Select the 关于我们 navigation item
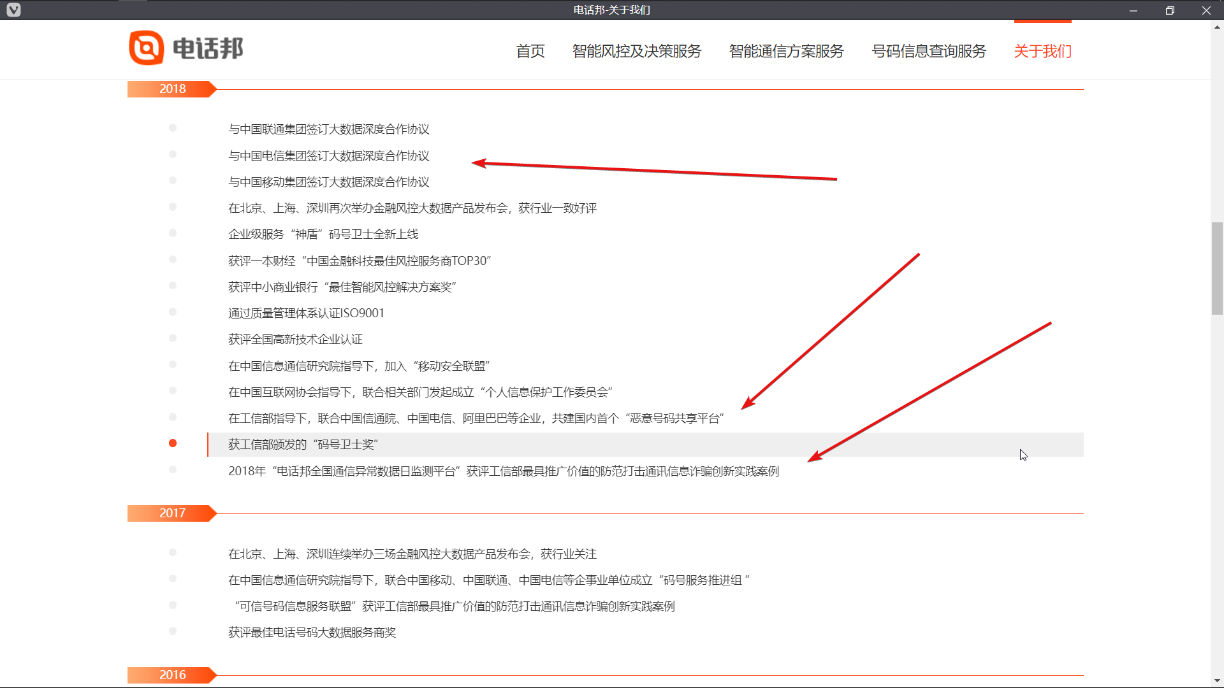 [x=1042, y=51]
